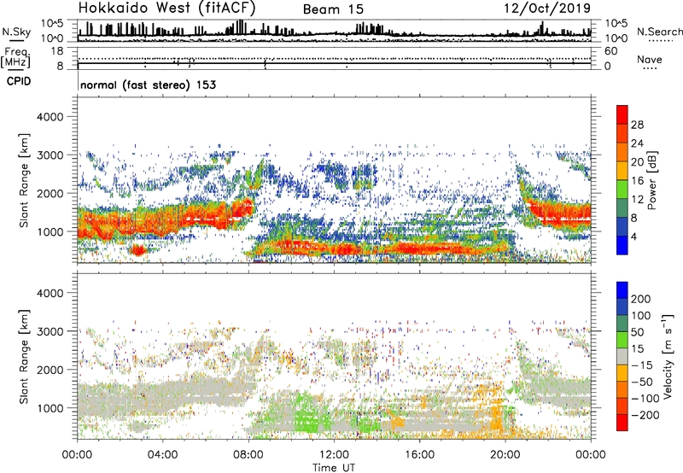Select the "Freq. [MHz]" axis label
Viewport: 683px width, 473px height.
coord(16,58)
